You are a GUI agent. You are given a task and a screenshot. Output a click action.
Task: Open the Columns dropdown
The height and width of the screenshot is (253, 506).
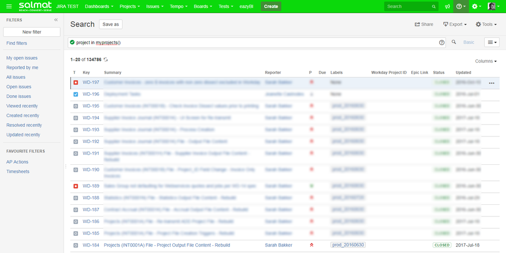point(486,61)
